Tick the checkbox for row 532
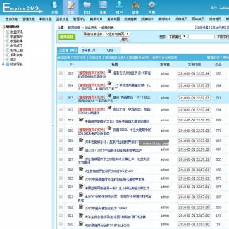The height and width of the screenshot is (229, 229). [61, 109]
